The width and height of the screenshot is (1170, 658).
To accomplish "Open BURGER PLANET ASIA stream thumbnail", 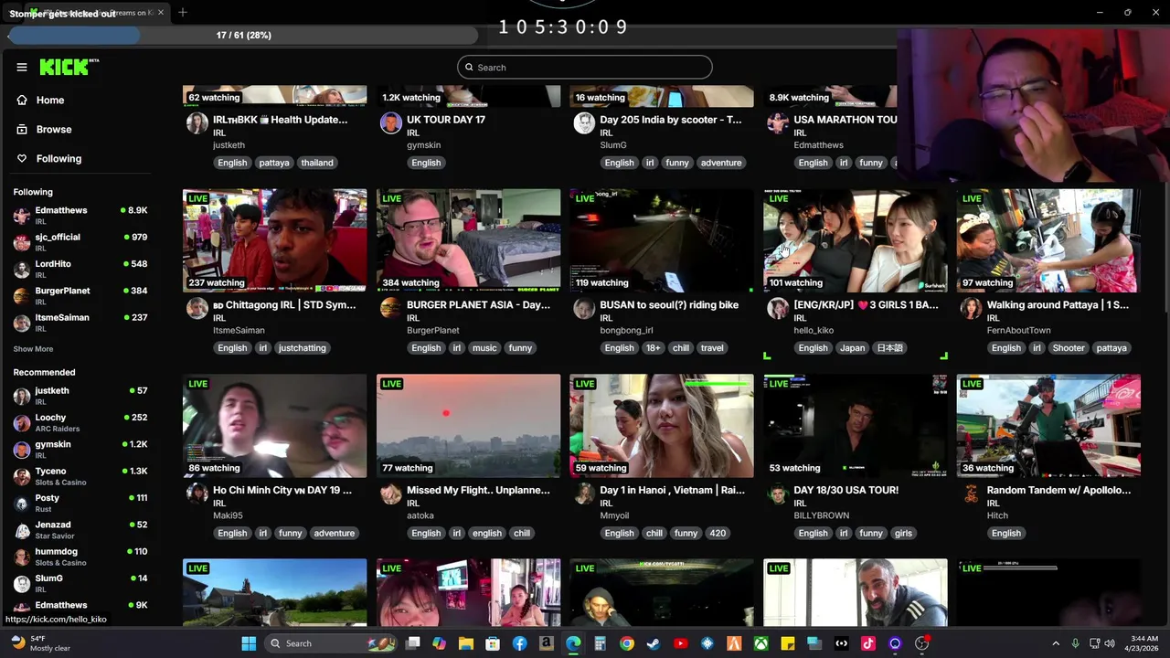I will (x=468, y=240).
